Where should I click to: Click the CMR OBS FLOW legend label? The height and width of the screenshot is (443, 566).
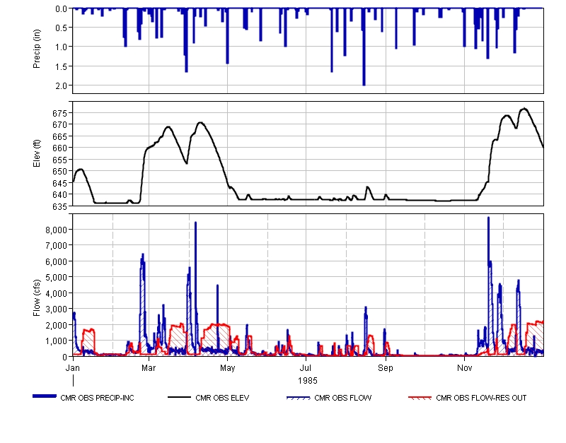(343, 398)
